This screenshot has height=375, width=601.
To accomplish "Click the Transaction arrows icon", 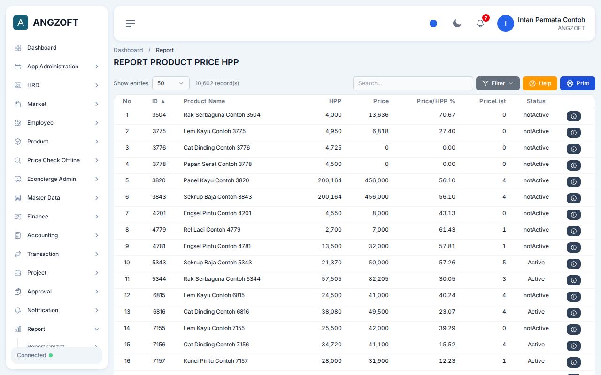I will pyautogui.click(x=18, y=254).
